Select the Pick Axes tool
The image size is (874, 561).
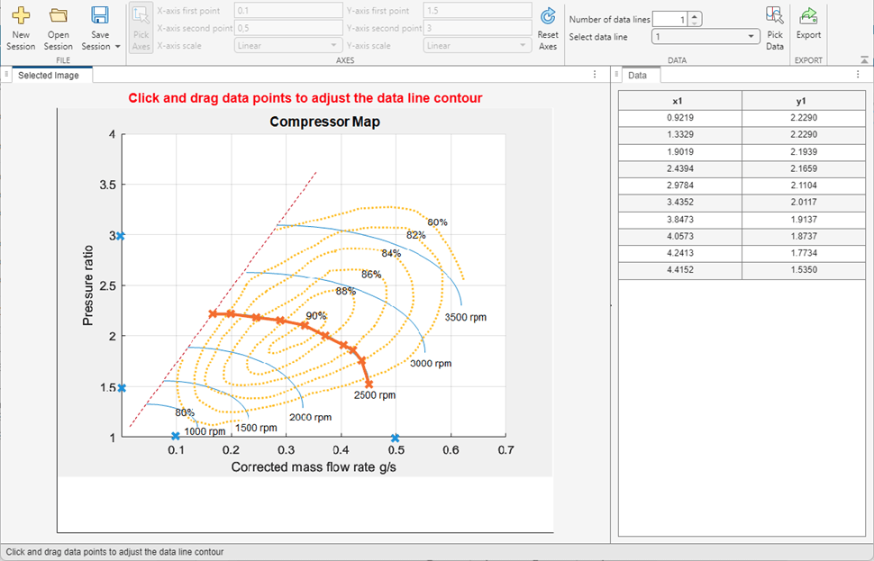click(x=140, y=27)
